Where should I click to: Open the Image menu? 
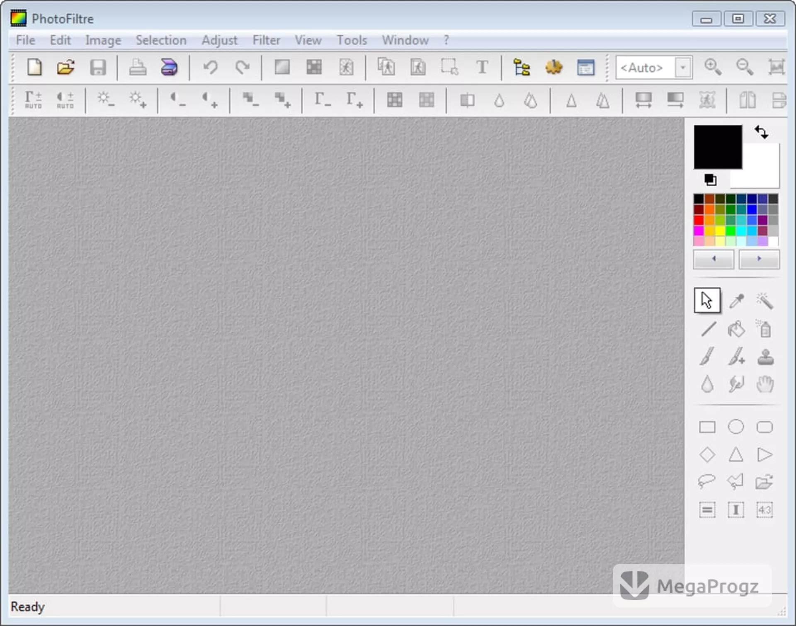click(x=103, y=41)
